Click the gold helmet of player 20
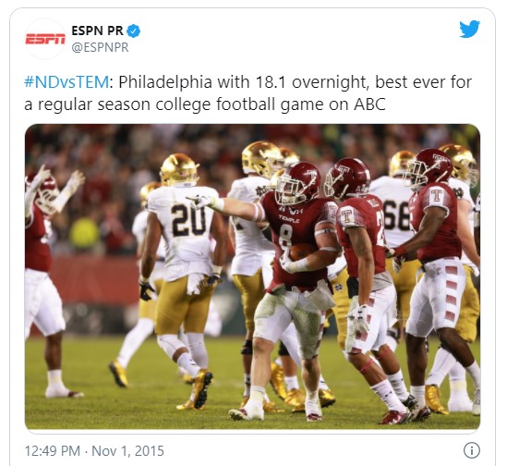Viewport: 519px width, 466px height. click(179, 169)
